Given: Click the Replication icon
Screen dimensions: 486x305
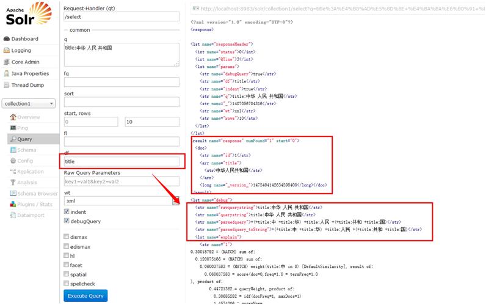Looking at the screenshot, I should [13, 172].
